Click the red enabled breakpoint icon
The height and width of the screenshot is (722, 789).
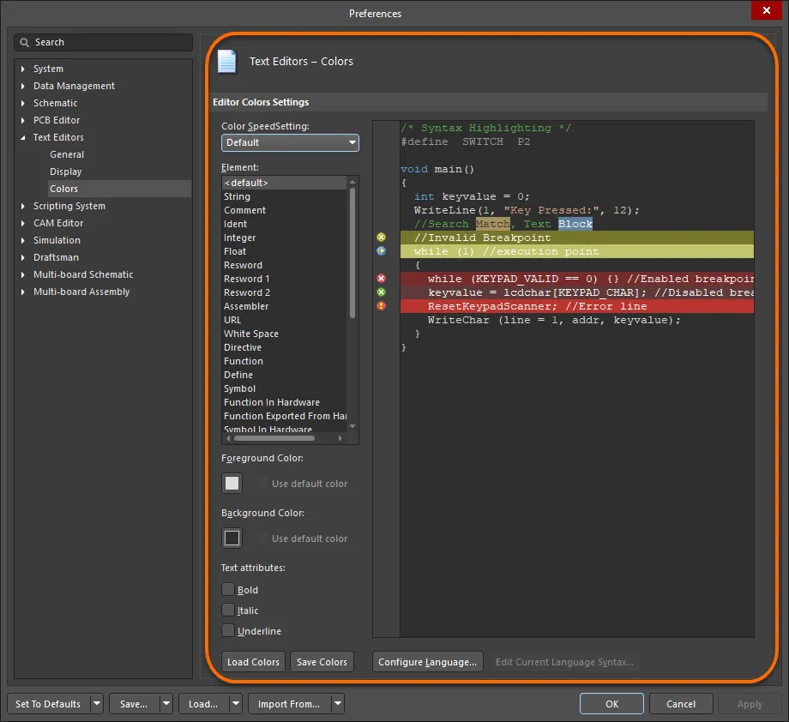point(382,278)
